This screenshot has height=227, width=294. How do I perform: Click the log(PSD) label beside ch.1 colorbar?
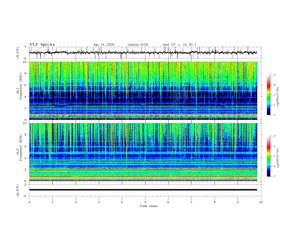click(x=278, y=97)
